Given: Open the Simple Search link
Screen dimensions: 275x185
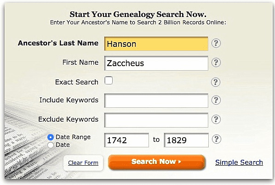Looking at the screenshot, I should (x=239, y=163).
